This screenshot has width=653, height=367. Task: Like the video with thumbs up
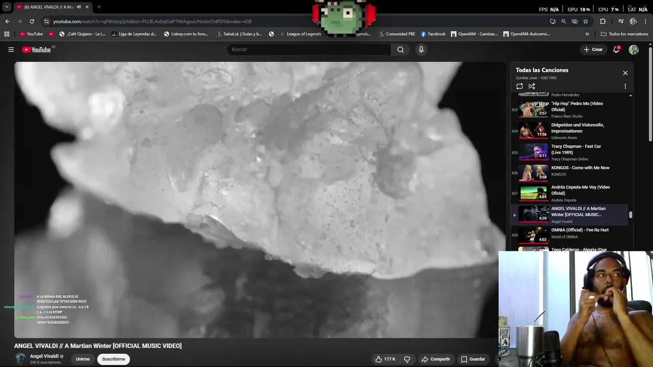point(385,359)
